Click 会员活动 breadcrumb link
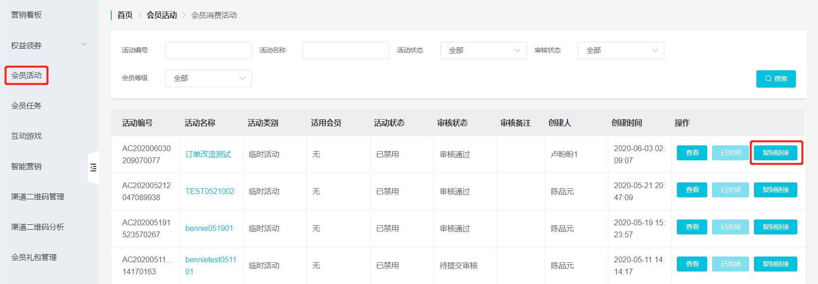Image resolution: width=818 pixels, height=284 pixels. [162, 15]
